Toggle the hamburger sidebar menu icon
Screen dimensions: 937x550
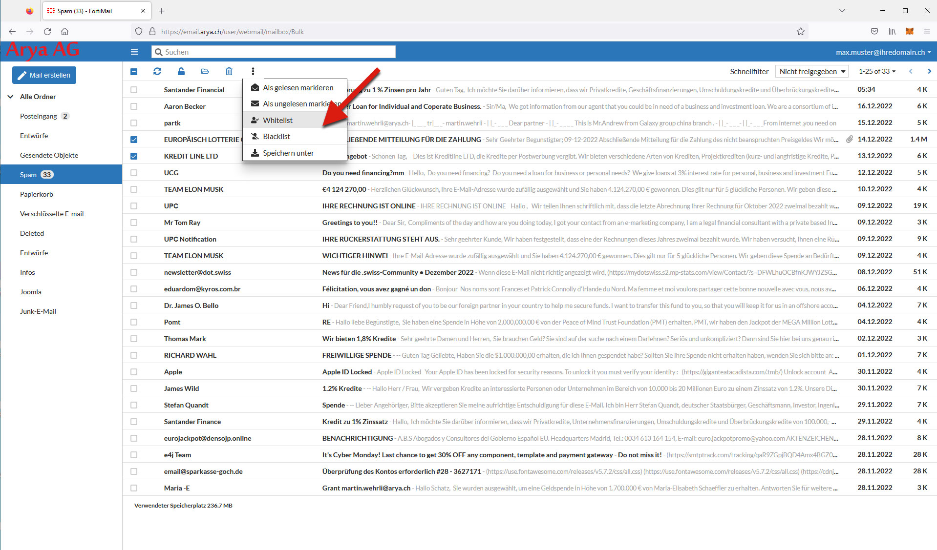point(134,52)
